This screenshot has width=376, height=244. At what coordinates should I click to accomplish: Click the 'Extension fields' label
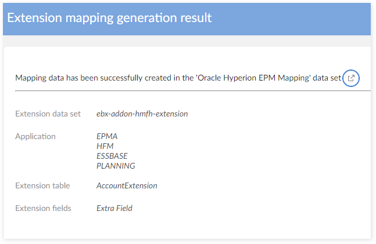43,207
